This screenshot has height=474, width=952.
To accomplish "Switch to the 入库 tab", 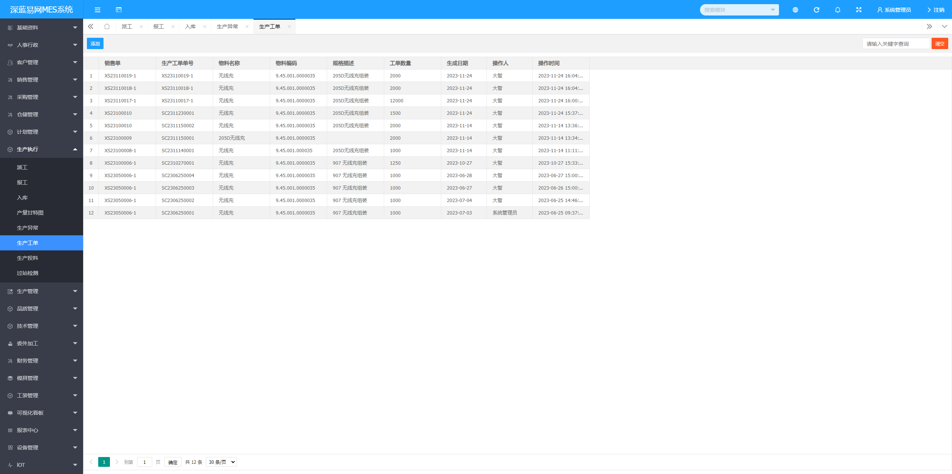I will pos(190,26).
